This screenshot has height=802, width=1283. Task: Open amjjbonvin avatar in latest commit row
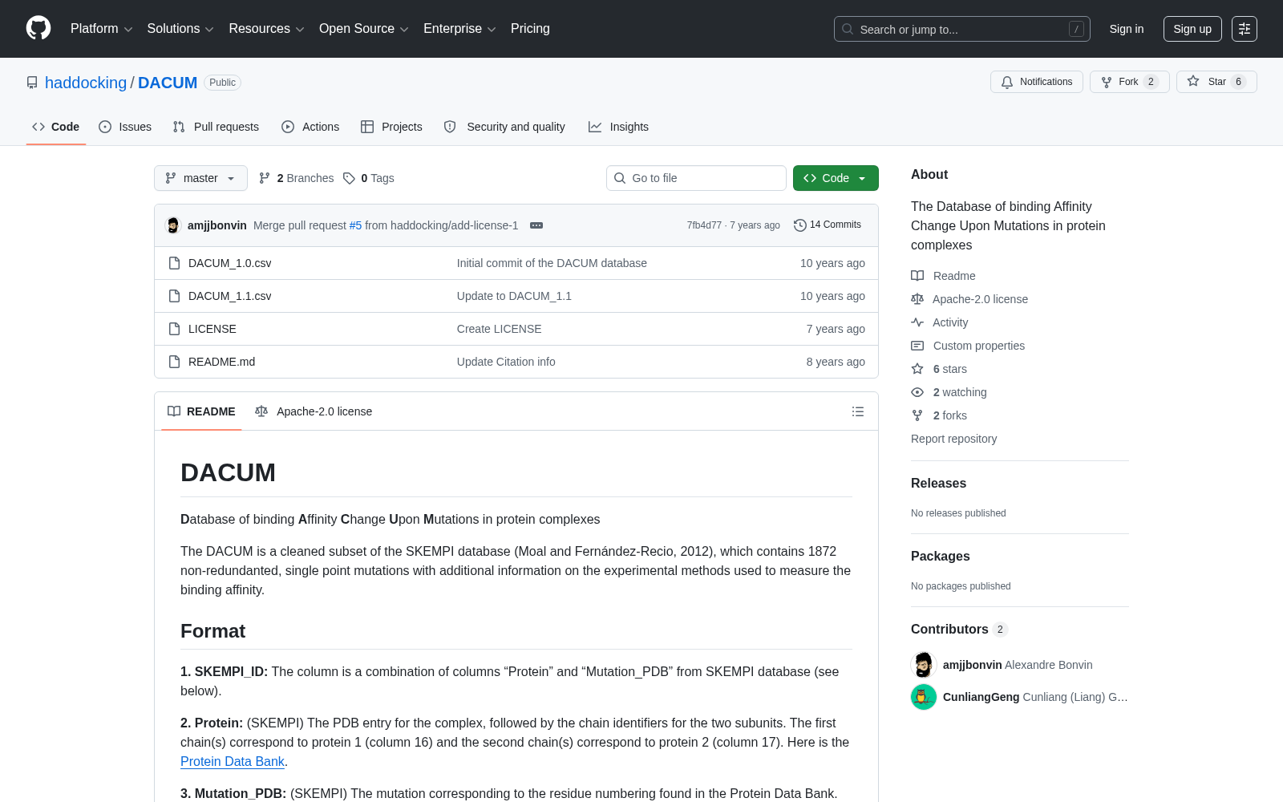click(173, 225)
